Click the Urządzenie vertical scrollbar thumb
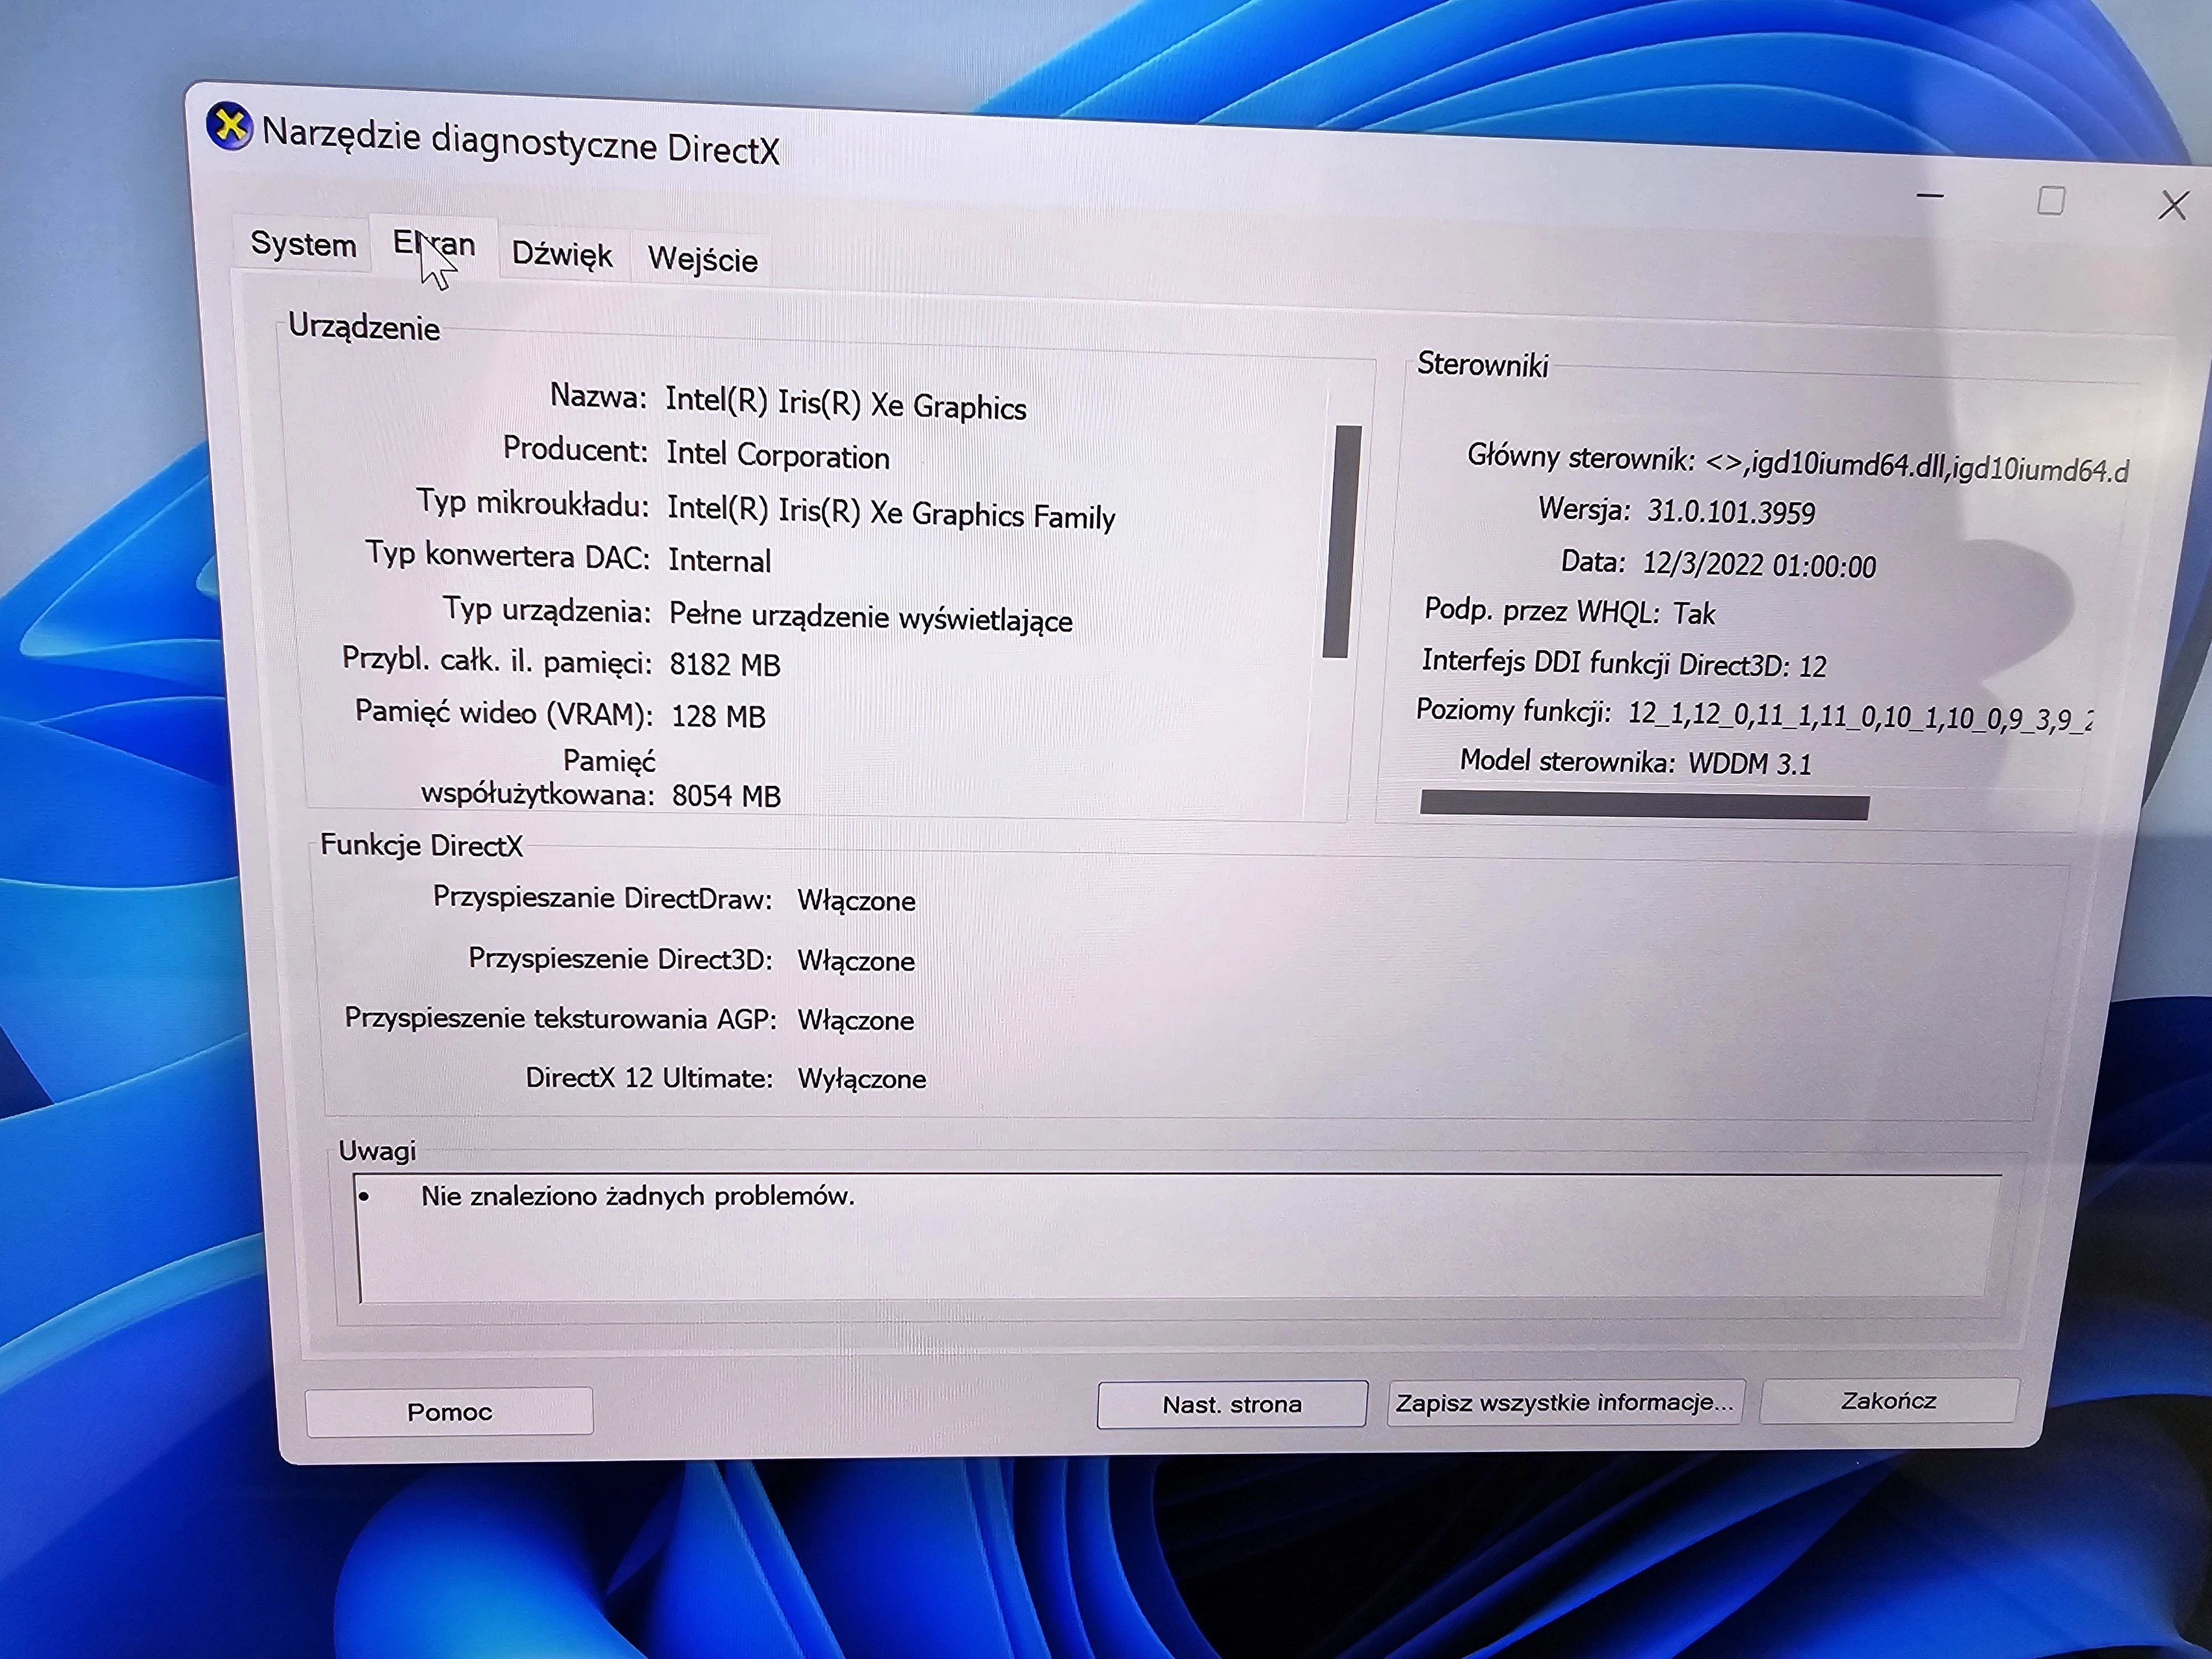 pyautogui.click(x=1341, y=542)
